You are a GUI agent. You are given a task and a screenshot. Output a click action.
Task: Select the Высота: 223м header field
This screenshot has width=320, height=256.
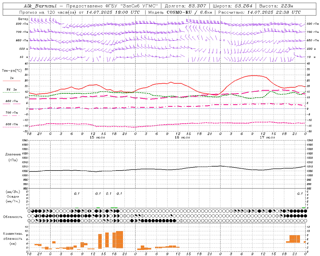pyautogui.click(x=276, y=6)
